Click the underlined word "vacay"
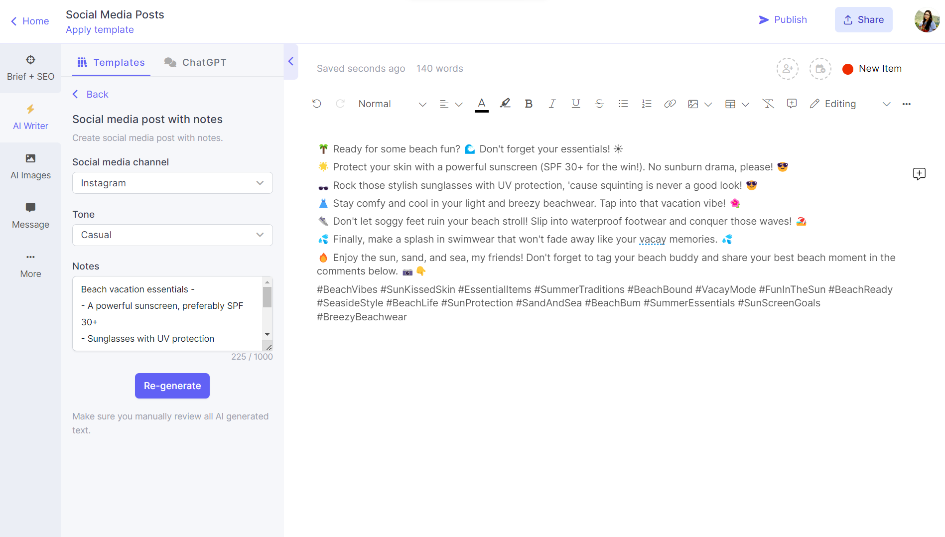This screenshot has height=537, width=945. 653,240
